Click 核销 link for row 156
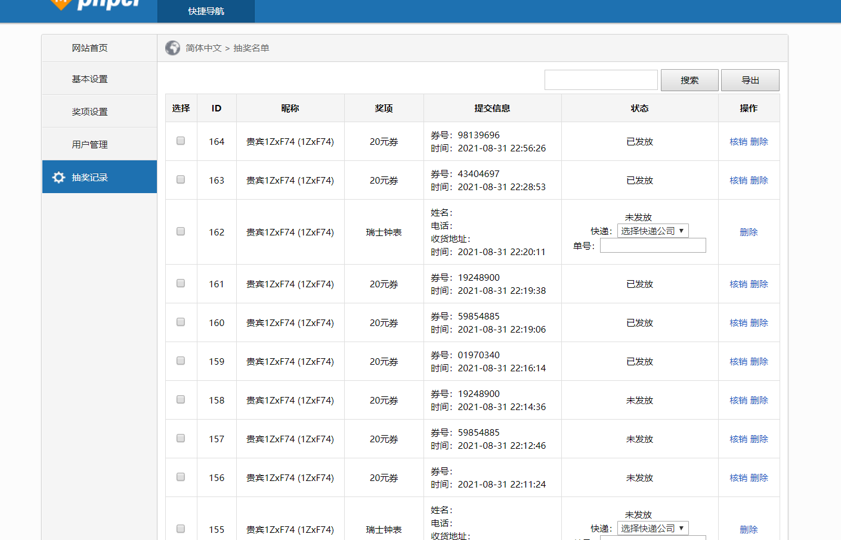 tap(738, 478)
